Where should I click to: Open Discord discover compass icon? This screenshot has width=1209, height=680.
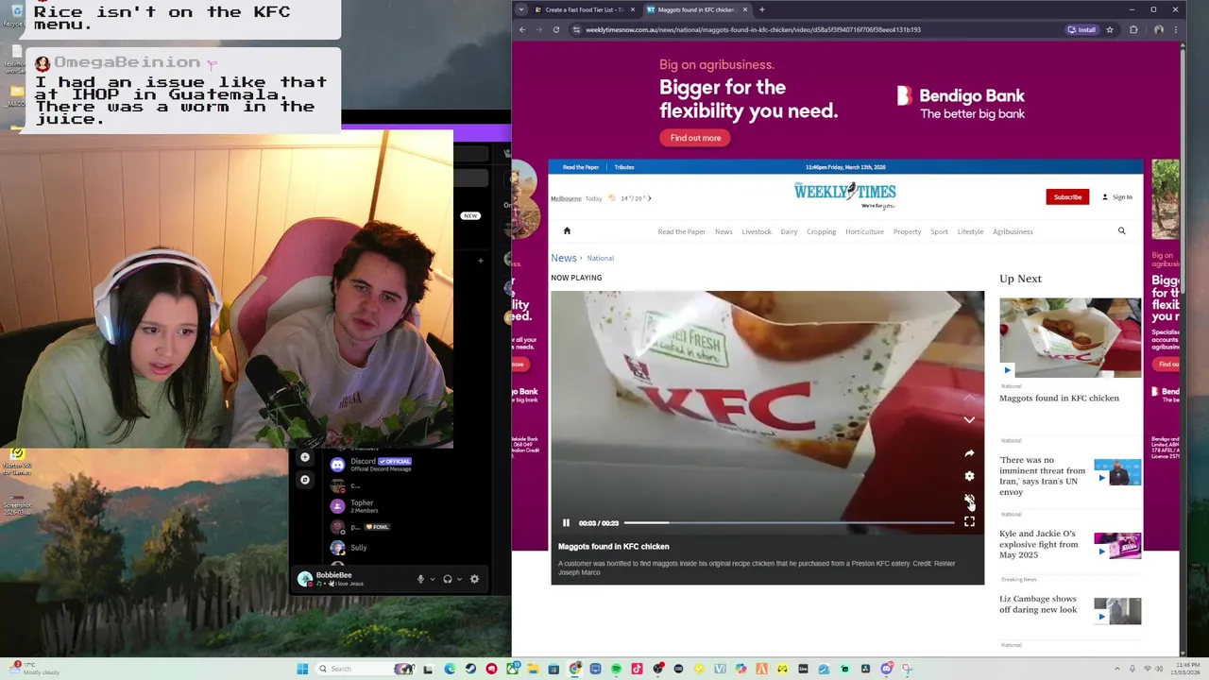[x=305, y=480]
